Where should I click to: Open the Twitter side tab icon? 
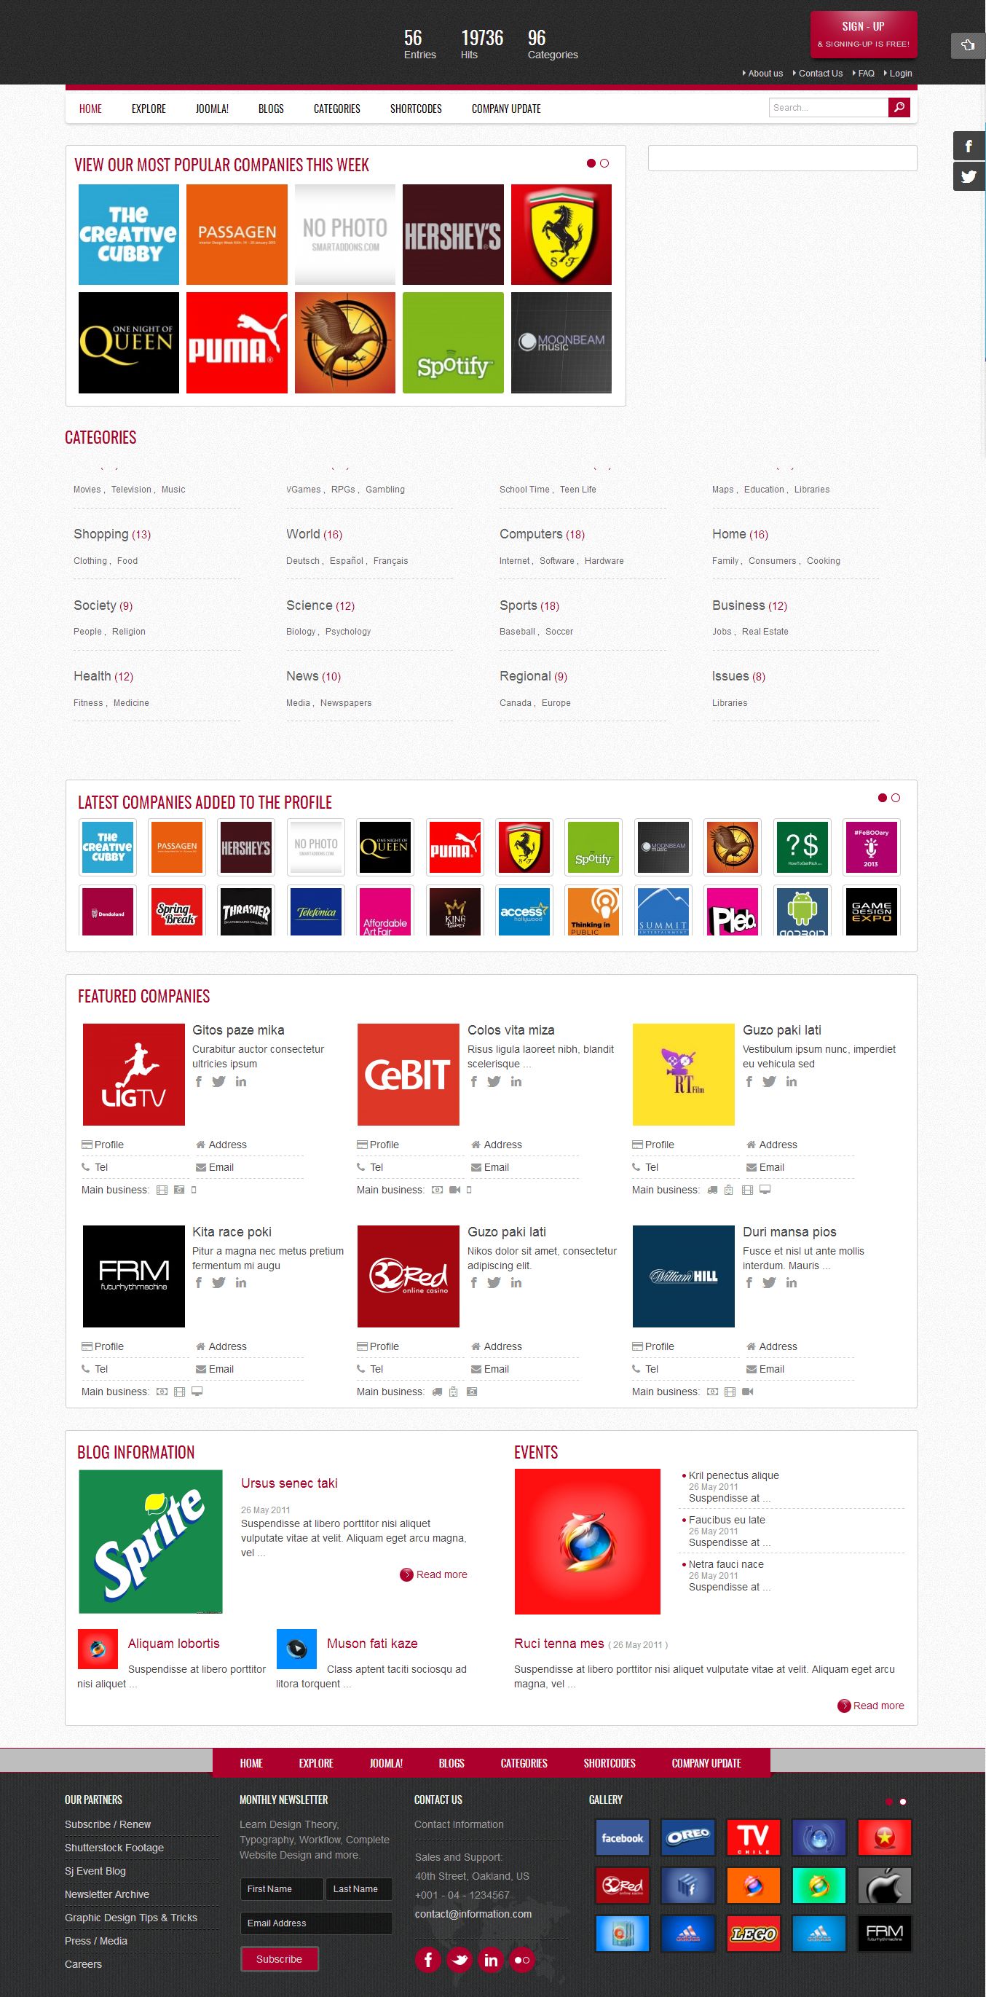969,177
